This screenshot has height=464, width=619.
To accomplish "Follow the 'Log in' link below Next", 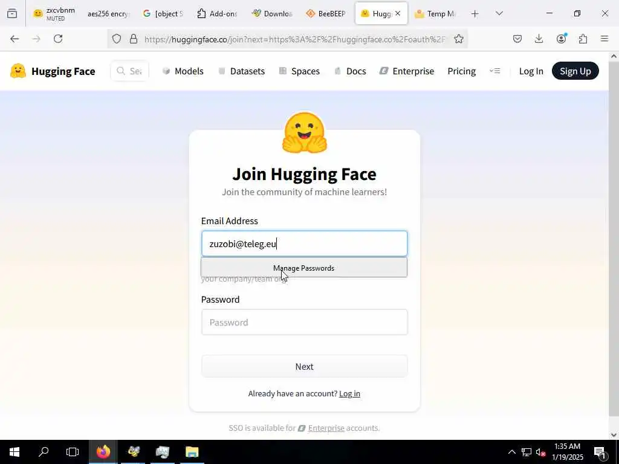I will [x=349, y=393].
